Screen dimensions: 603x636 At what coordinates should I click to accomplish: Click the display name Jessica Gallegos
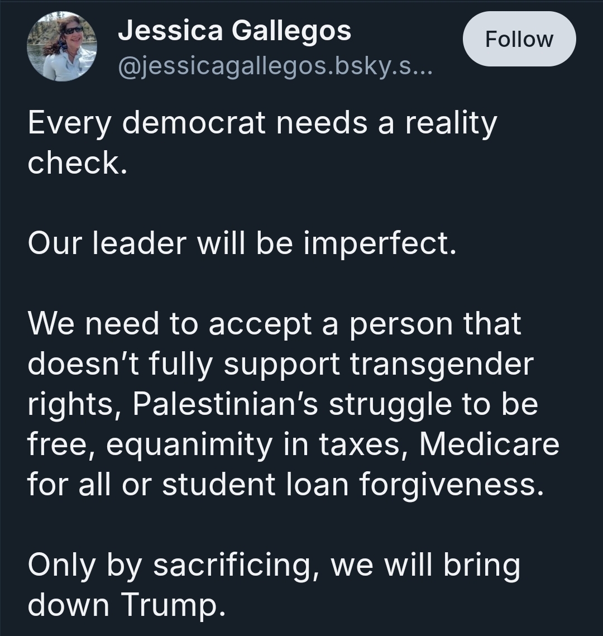[234, 30]
